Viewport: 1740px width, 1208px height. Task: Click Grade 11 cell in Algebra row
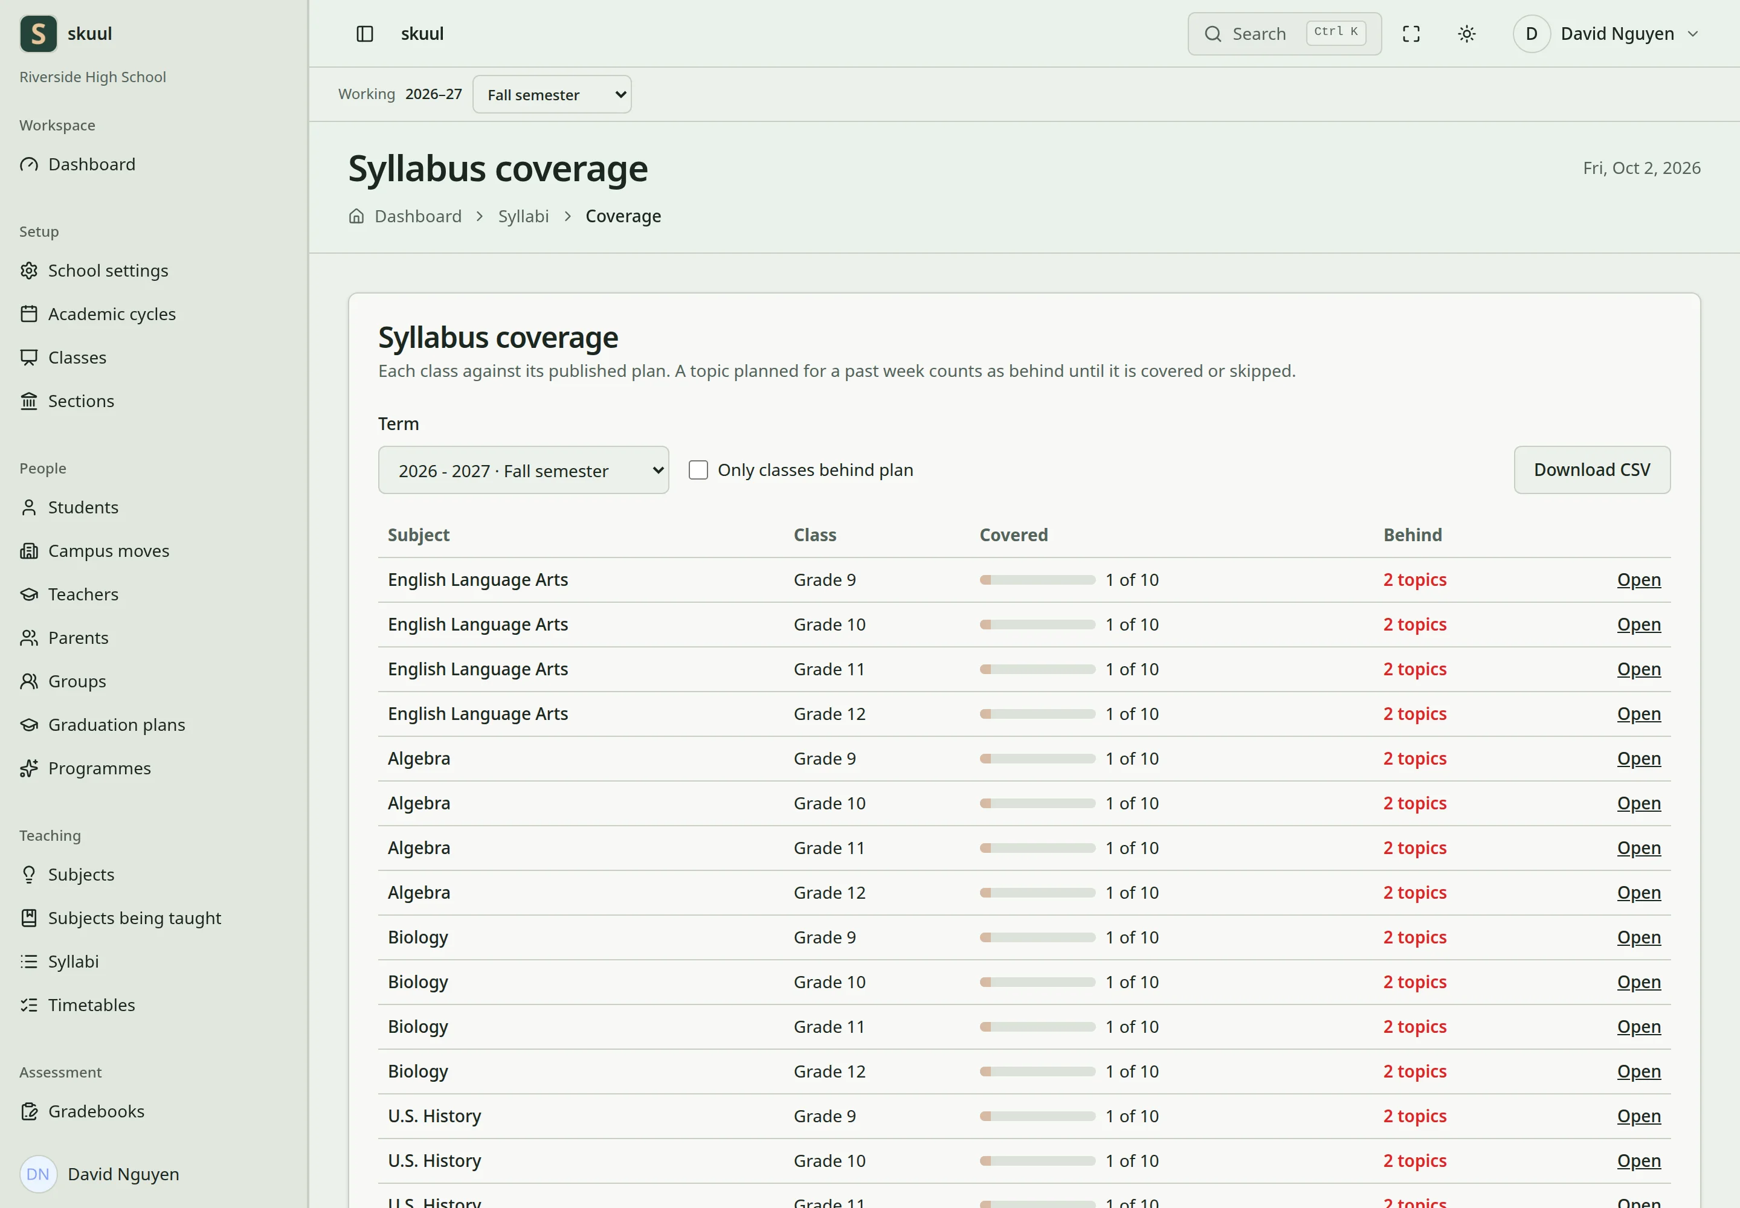829,848
